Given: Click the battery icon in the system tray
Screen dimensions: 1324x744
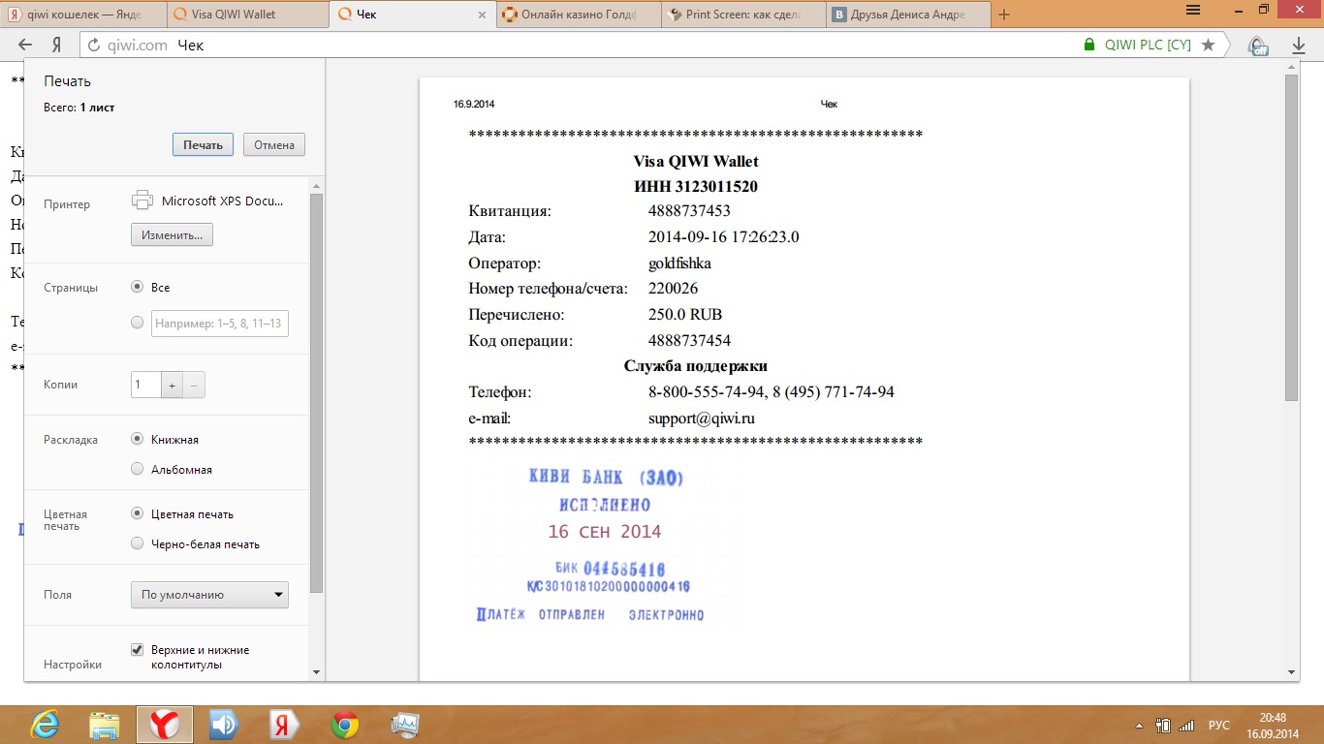Looking at the screenshot, I should tap(1163, 725).
